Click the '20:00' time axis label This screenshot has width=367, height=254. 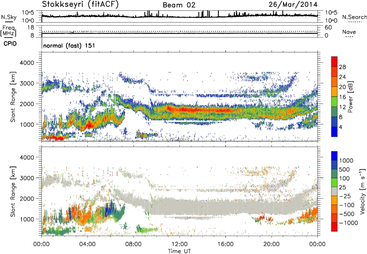(x=272, y=244)
